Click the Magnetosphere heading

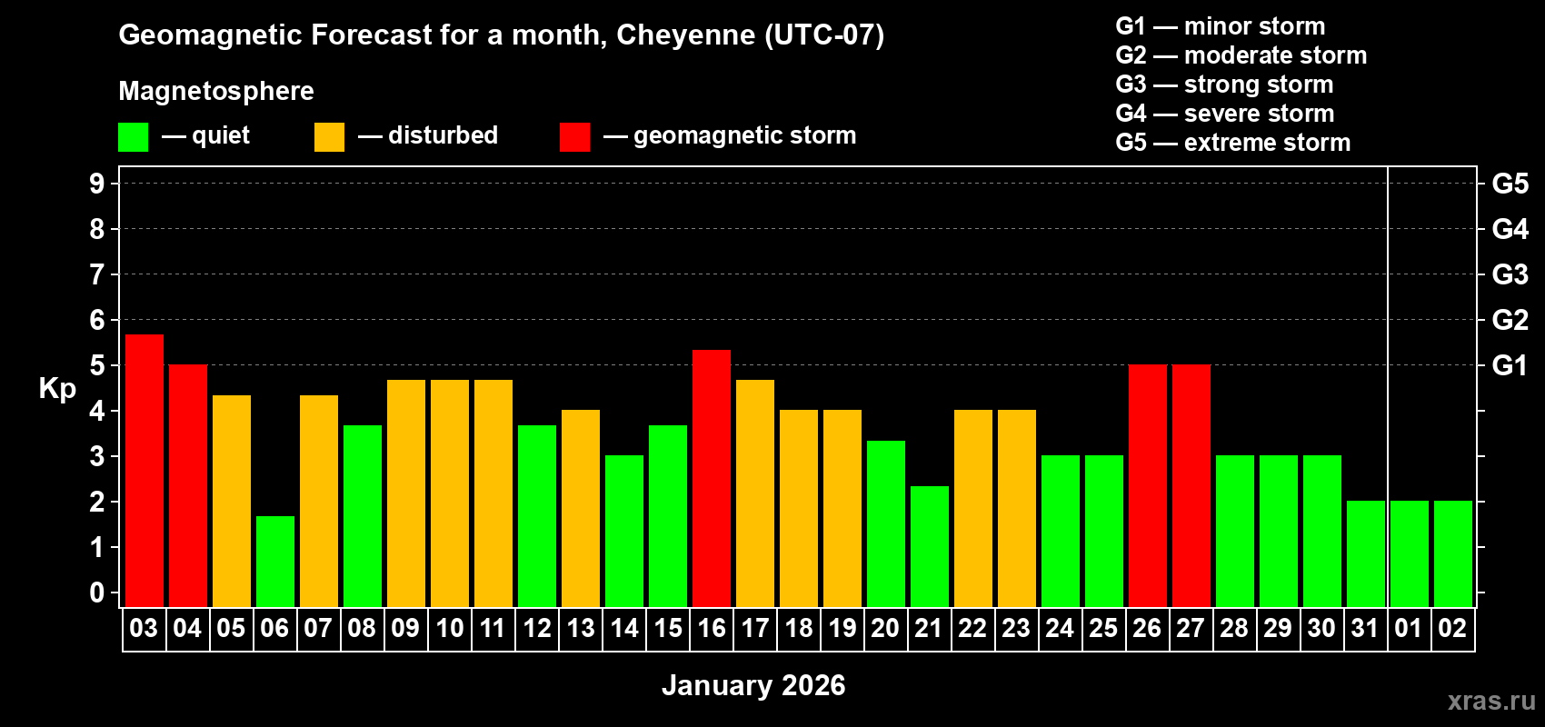[216, 91]
